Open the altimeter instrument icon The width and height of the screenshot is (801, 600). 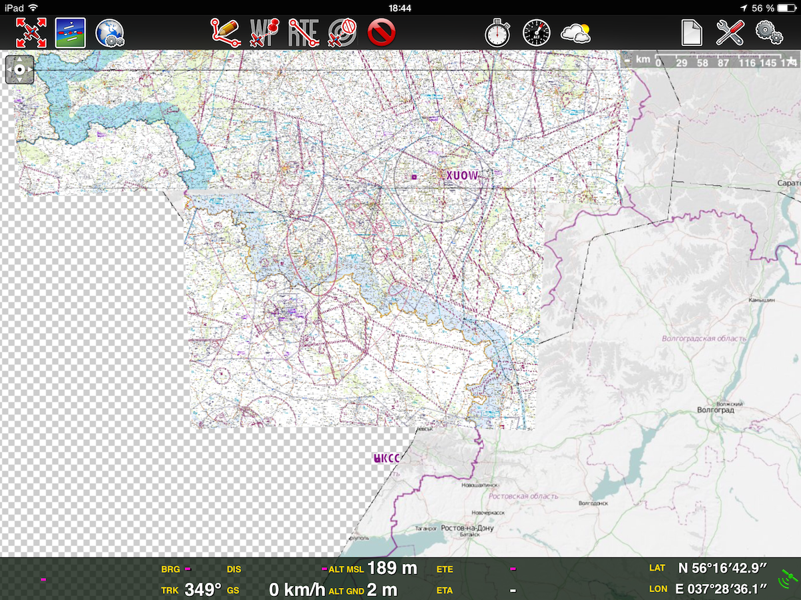point(536,33)
